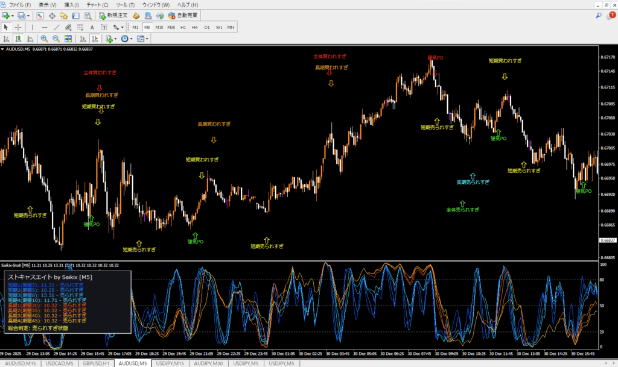This screenshot has width=618, height=367.
Task: Zoom out of the chart
Action: coord(56,39)
